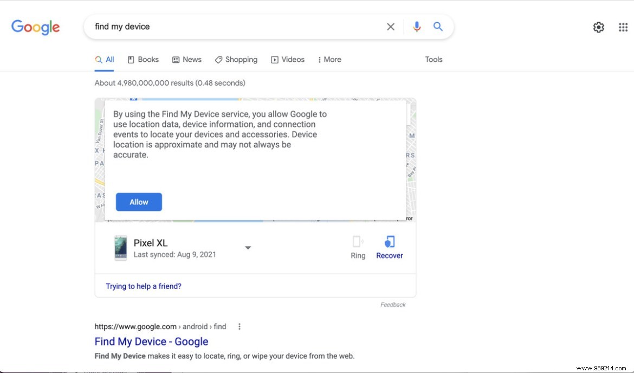The height and width of the screenshot is (373, 634).
Task: Open the Google settings gear
Action: [x=598, y=27]
